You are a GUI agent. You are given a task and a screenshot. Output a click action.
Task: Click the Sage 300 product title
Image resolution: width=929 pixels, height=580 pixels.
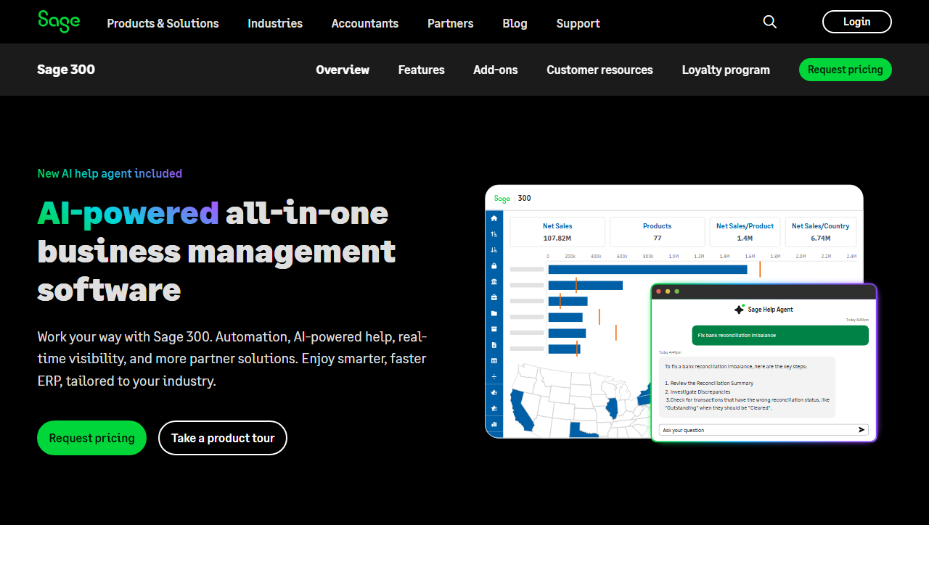click(66, 70)
